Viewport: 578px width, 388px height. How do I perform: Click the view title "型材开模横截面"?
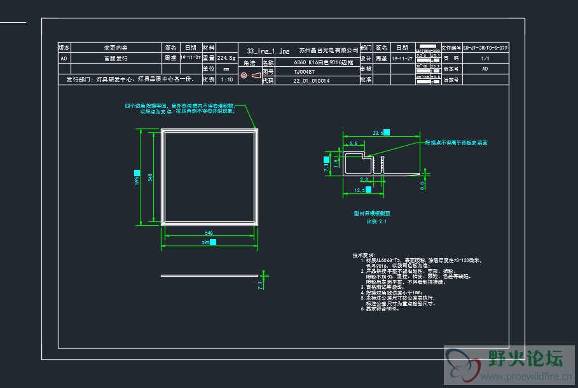(372, 213)
